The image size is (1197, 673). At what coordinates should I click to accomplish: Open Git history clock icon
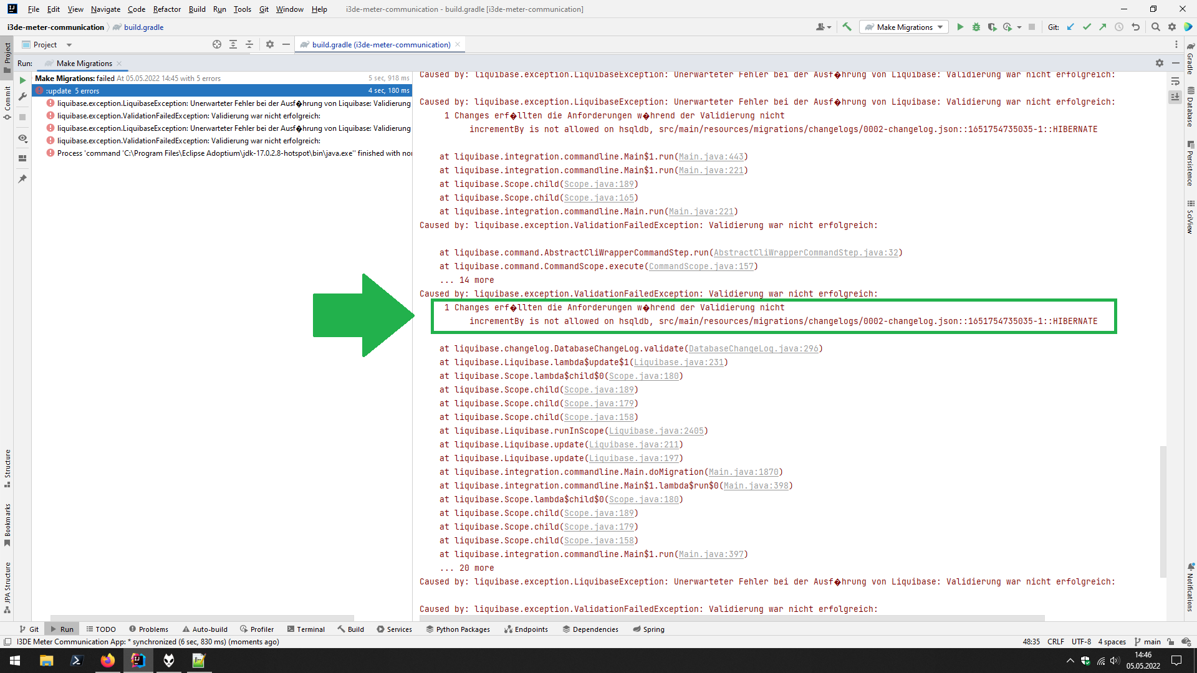1119,27
